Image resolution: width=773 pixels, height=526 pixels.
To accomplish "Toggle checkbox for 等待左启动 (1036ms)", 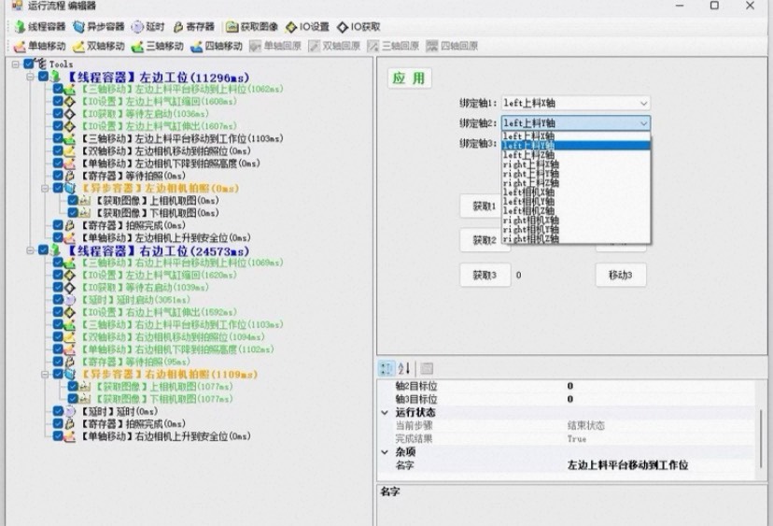I will [x=58, y=113].
